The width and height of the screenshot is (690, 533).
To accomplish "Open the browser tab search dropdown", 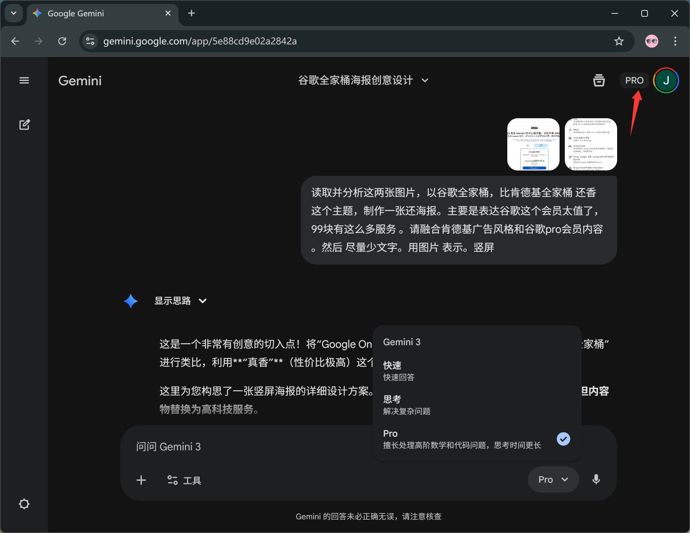I will pyautogui.click(x=14, y=13).
